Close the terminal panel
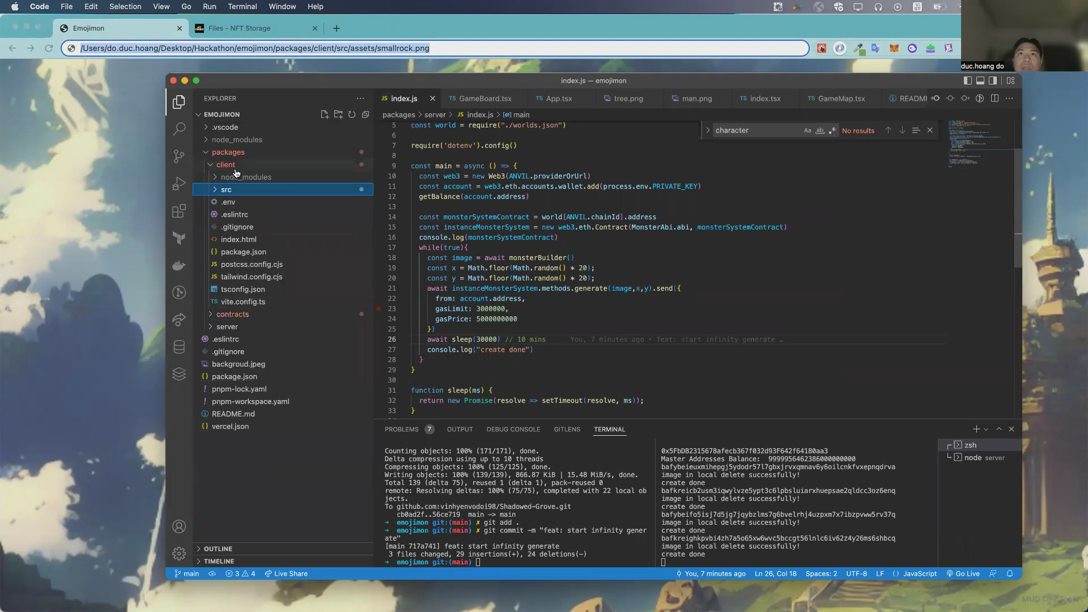 pos(1011,429)
